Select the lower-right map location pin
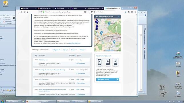 (x=114, y=42)
